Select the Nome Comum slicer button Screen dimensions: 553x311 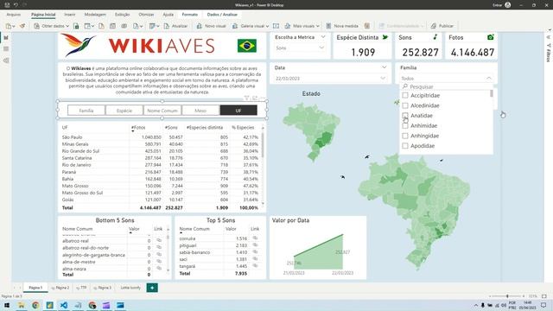pyautogui.click(x=162, y=111)
